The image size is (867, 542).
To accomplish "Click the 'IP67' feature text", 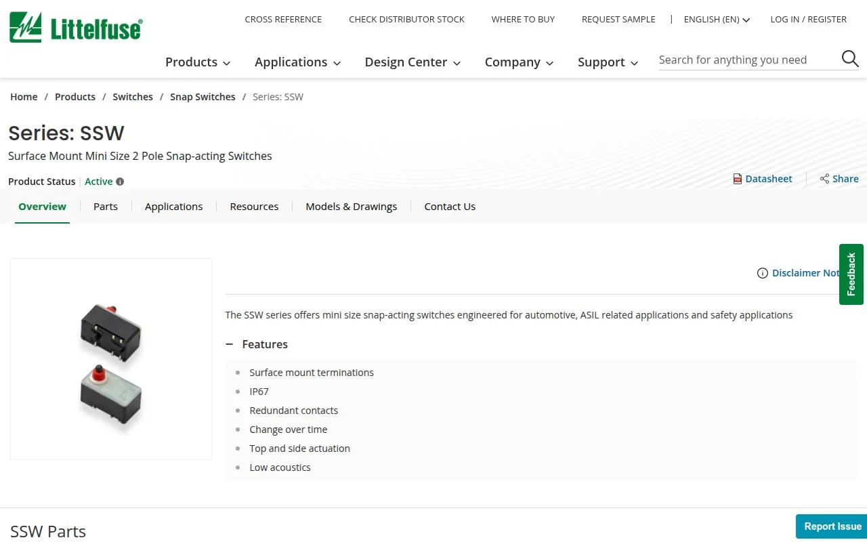I will click(259, 392).
